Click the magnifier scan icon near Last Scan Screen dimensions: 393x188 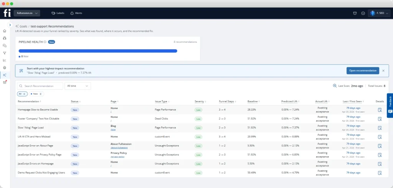tap(335, 86)
